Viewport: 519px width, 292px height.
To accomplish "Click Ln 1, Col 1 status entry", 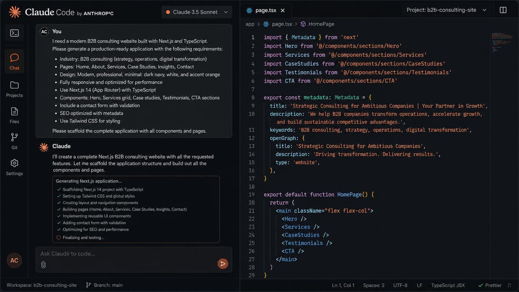I will tap(343, 286).
